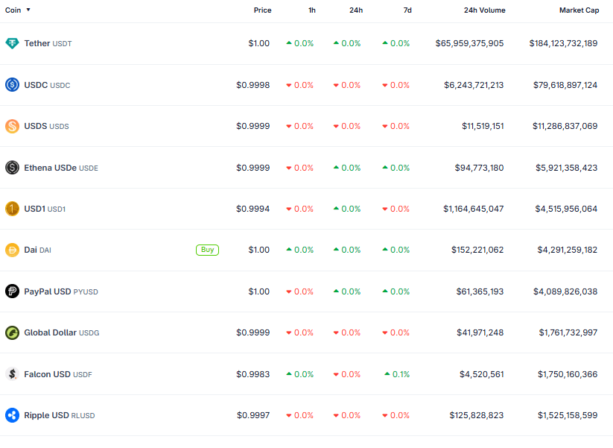Sort table by Price column header
The width and height of the screenshot is (613, 448).
click(262, 10)
